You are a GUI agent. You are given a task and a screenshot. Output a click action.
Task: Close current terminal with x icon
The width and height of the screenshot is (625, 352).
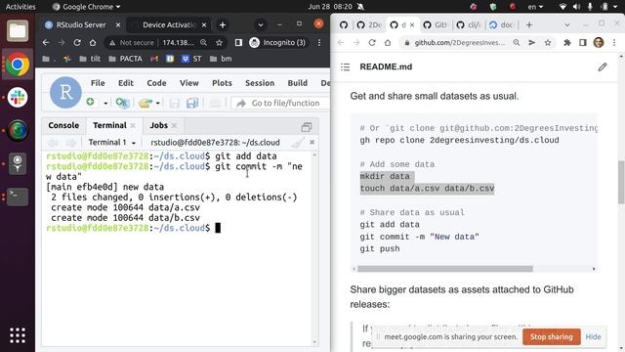point(312,142)
